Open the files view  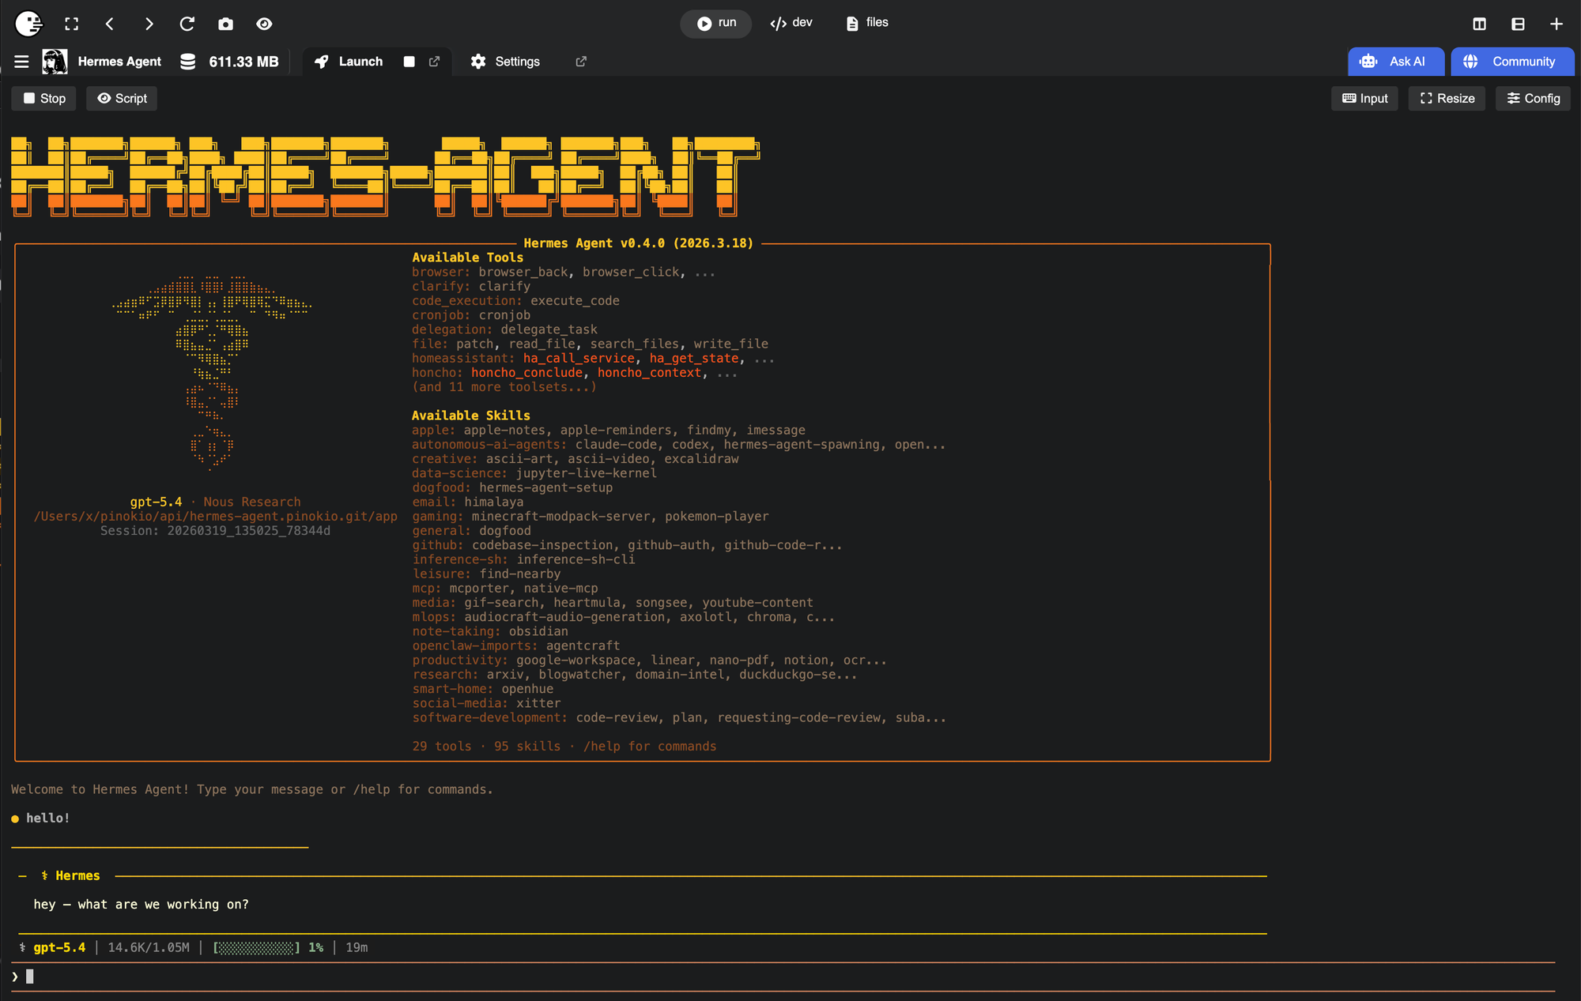click(867, 23)
